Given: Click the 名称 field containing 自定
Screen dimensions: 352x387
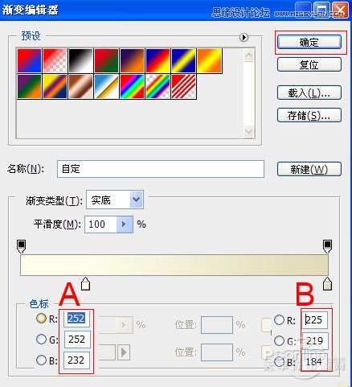Looking at the screenshot, I should 161,169.
